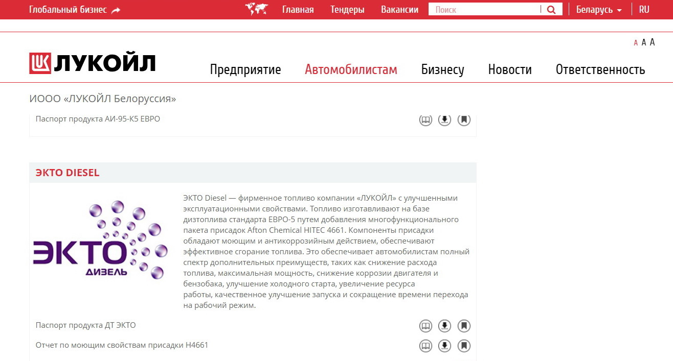The image size is (673, 361).
Task: Click the world map icon
Action: tap(257, 9)
